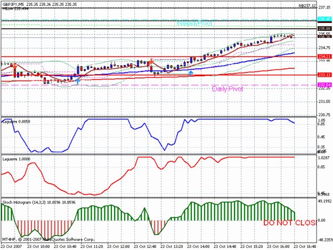Click the 0@237.12 label
The width and height of the screenshot is (333, 250).
coord(307,6)
